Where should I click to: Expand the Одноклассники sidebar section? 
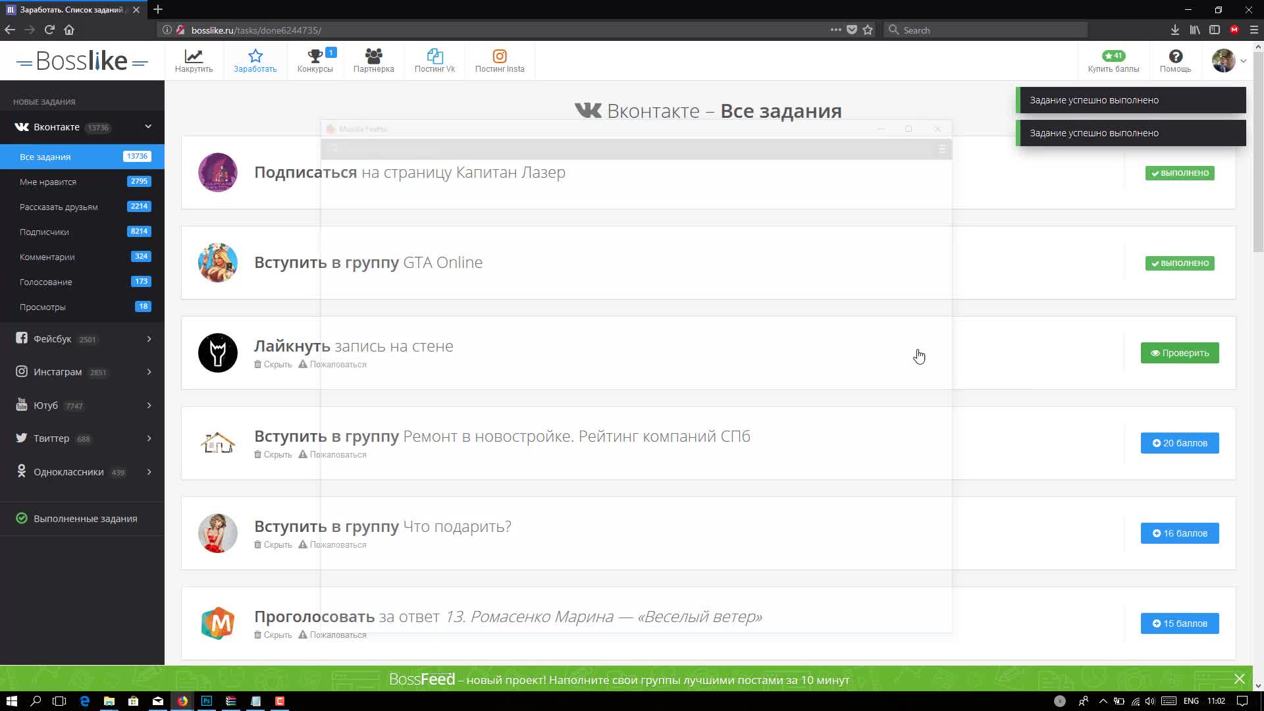82,472
